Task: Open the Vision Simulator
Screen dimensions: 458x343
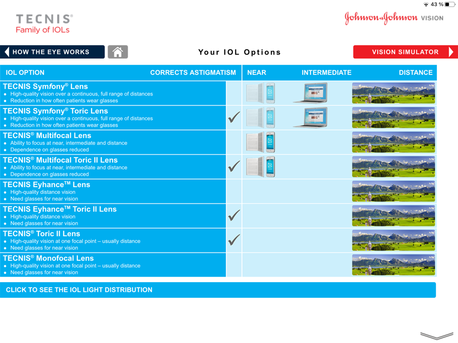Action: pos(405,52)
